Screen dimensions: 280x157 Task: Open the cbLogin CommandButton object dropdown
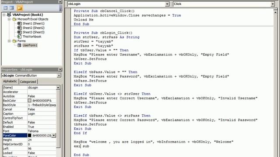pos(59,75)
